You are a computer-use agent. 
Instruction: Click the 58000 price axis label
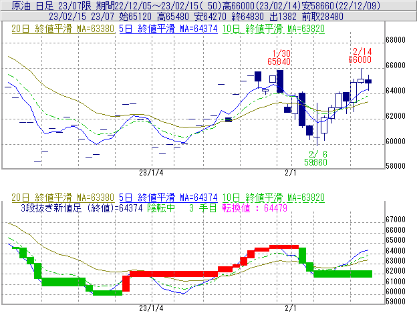(x=396, y=166)
